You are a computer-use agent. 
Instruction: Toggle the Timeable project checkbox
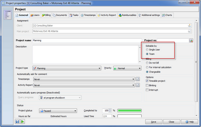pyautogui.click(x=147, y=81)
